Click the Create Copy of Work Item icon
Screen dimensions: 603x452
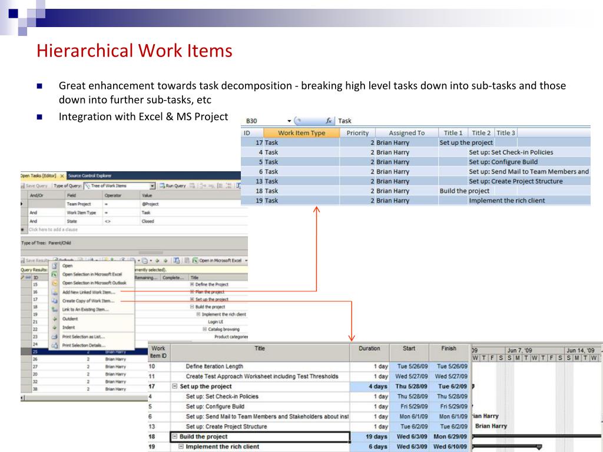tap(55, 301)
